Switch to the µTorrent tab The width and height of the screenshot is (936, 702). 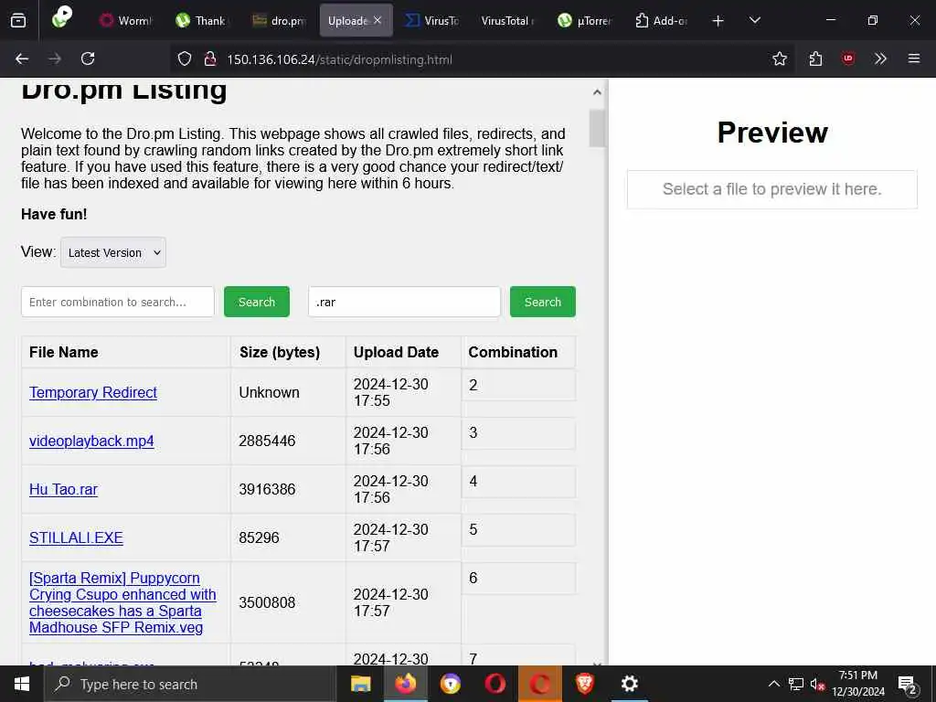pyautogui.click(x=584, y=20)
